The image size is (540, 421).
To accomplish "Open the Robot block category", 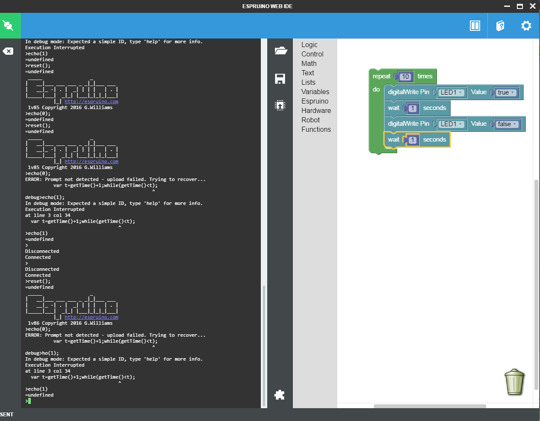I will 311,120.
